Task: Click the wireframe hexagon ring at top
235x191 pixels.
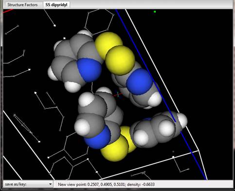Action: coord(99,22)
